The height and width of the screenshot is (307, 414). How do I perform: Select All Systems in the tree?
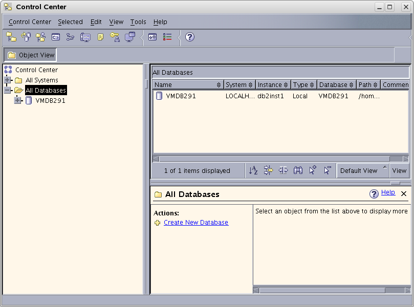(x=42, y=80)
